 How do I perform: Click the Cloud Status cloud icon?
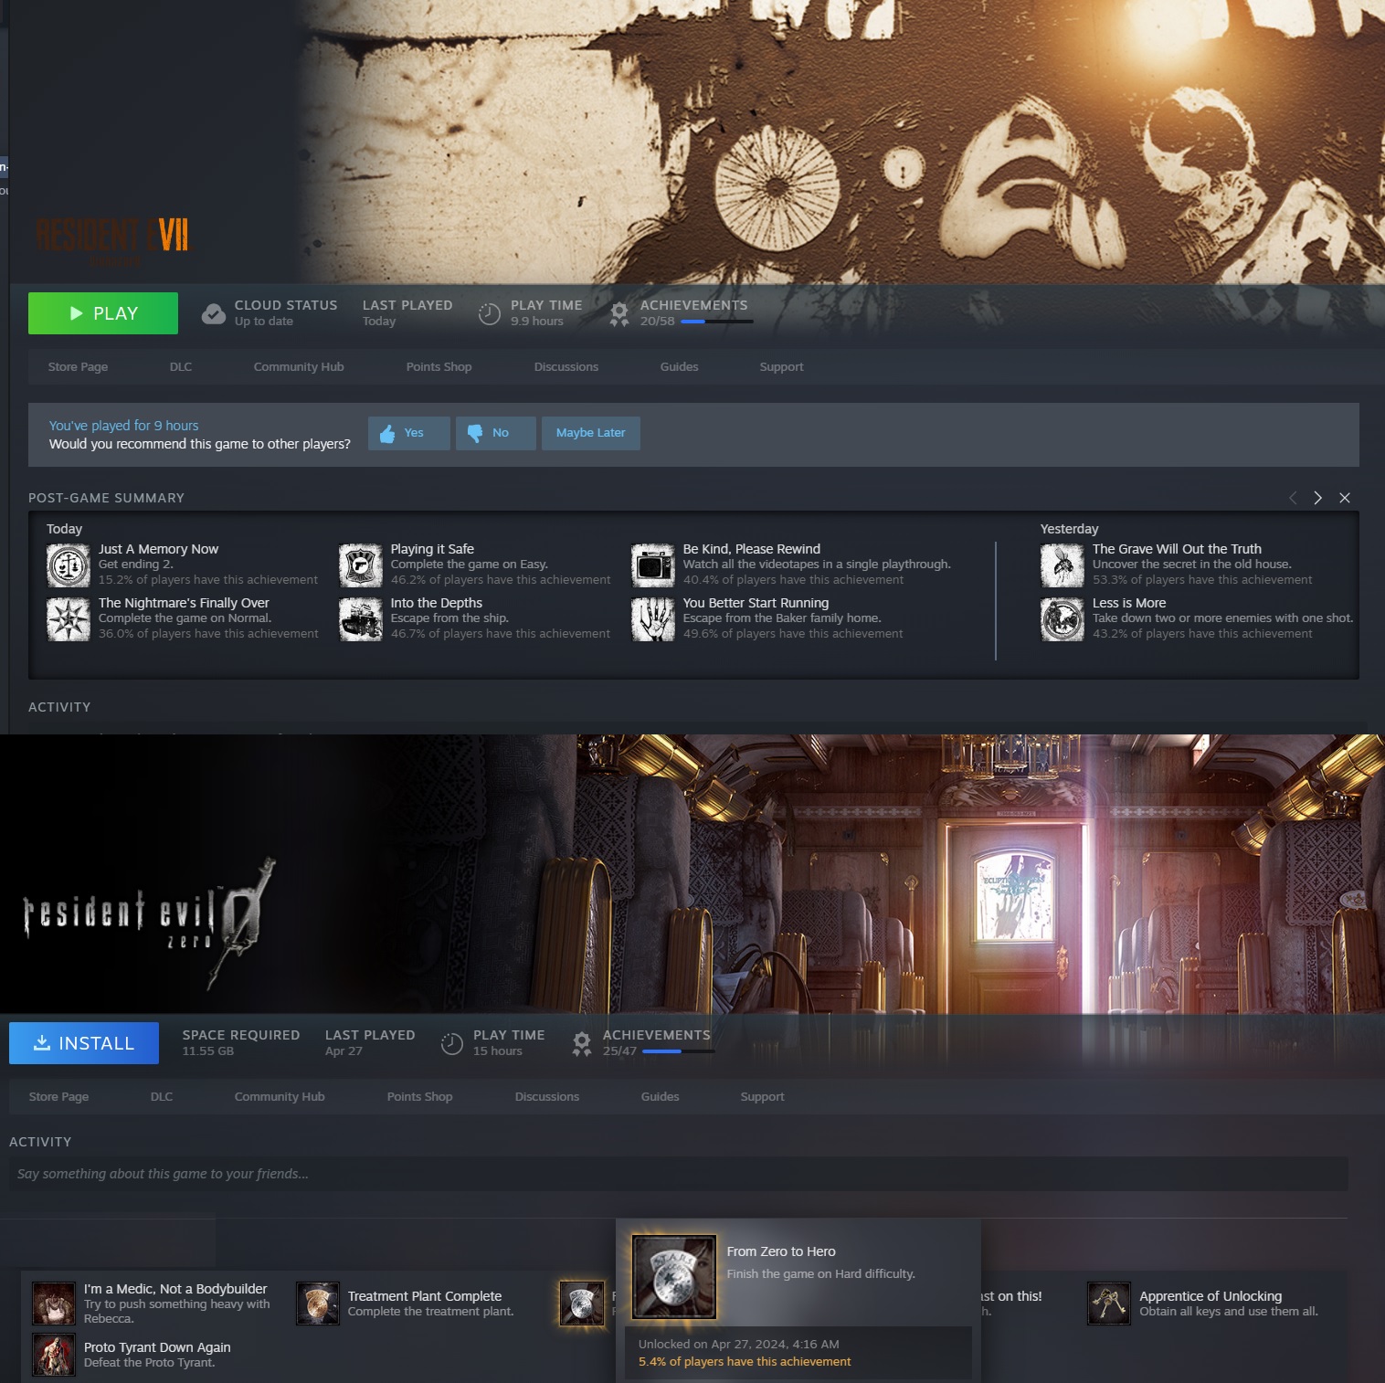pos(214,314)
